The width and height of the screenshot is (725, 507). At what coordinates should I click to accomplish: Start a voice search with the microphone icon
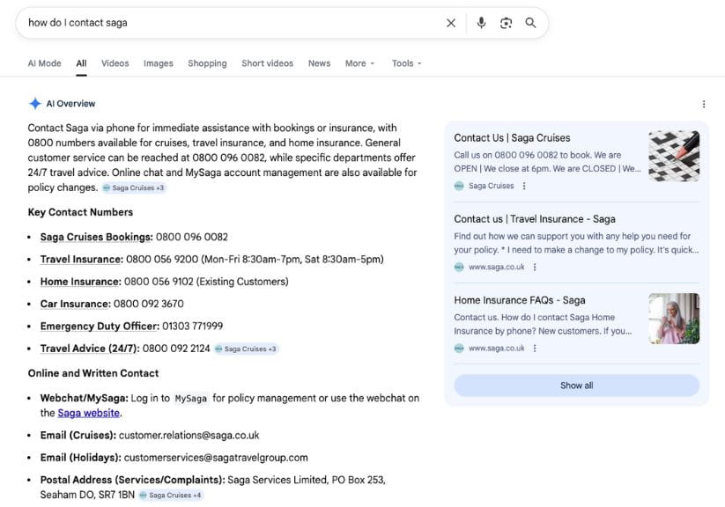click(x=481, y=23)
